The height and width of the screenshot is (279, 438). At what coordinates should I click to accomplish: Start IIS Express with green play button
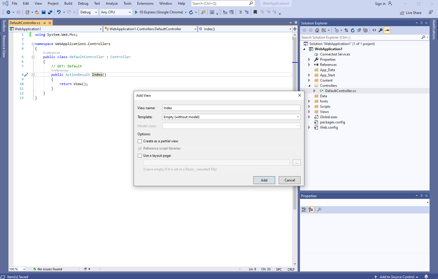click(136, 12)
